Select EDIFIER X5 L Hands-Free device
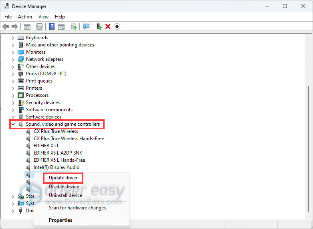Viewport: 313px width, 229px height. pyautogui.click(x=59, y=160)
